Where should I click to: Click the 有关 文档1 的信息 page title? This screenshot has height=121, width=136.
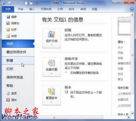pyautogui.click(x=62, y=20)
